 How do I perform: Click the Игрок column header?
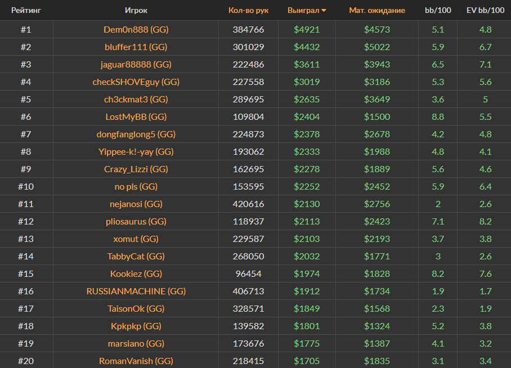[136, 11]
